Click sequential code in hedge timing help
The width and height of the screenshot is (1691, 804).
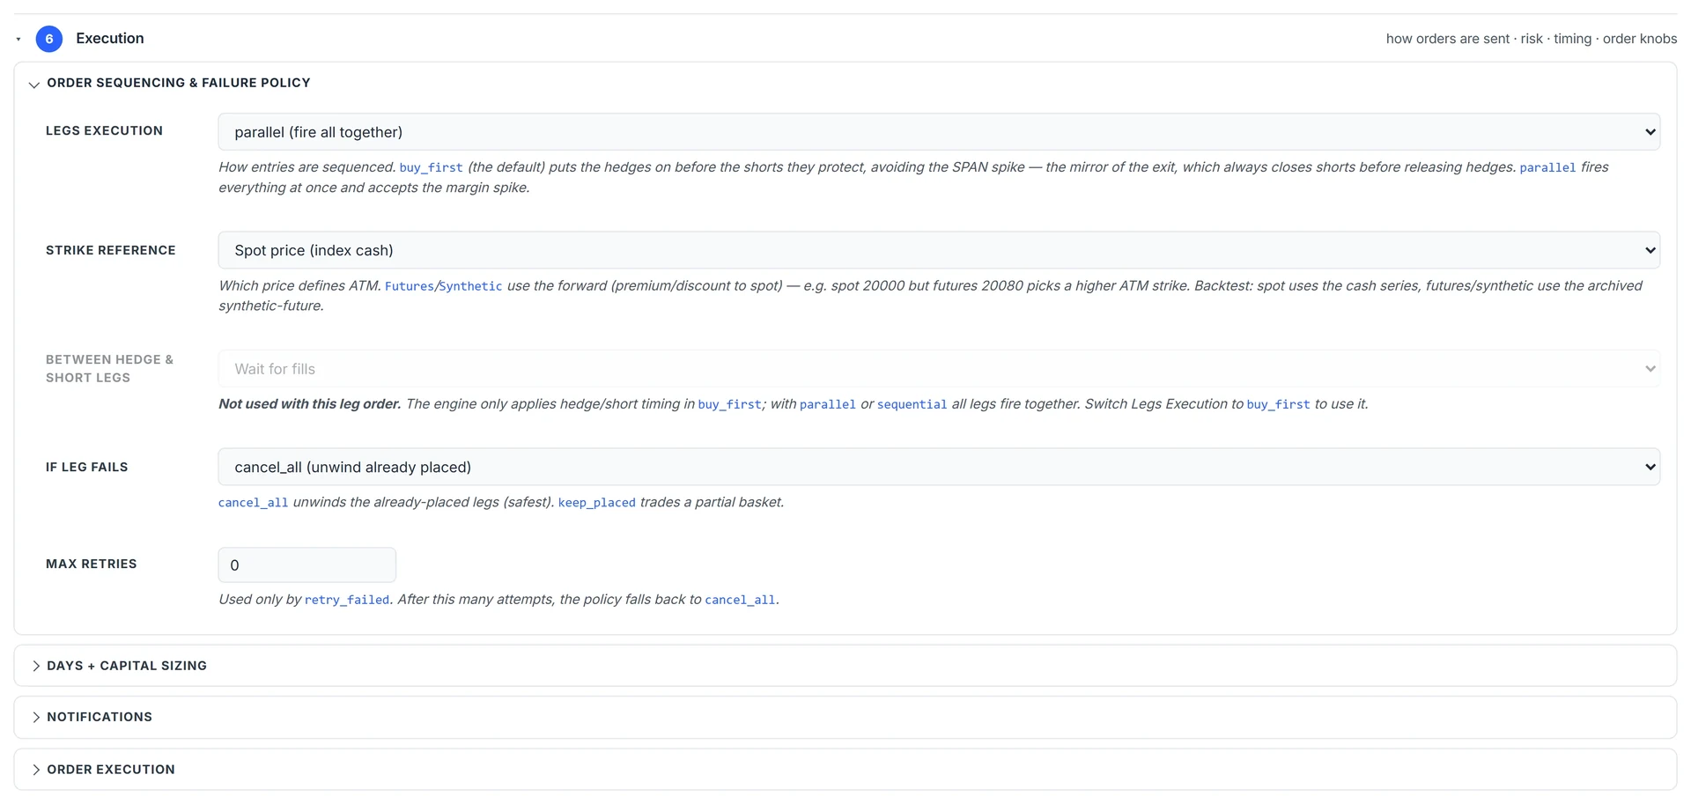[x=912, y=404]
